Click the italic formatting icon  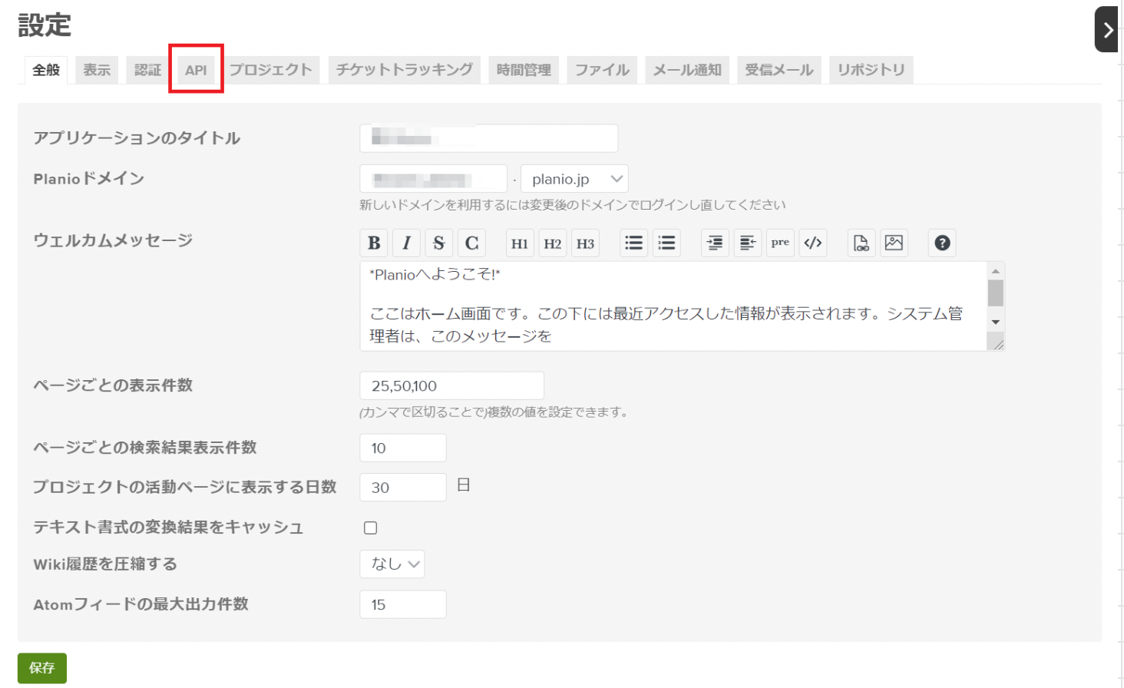click(406, 243)
